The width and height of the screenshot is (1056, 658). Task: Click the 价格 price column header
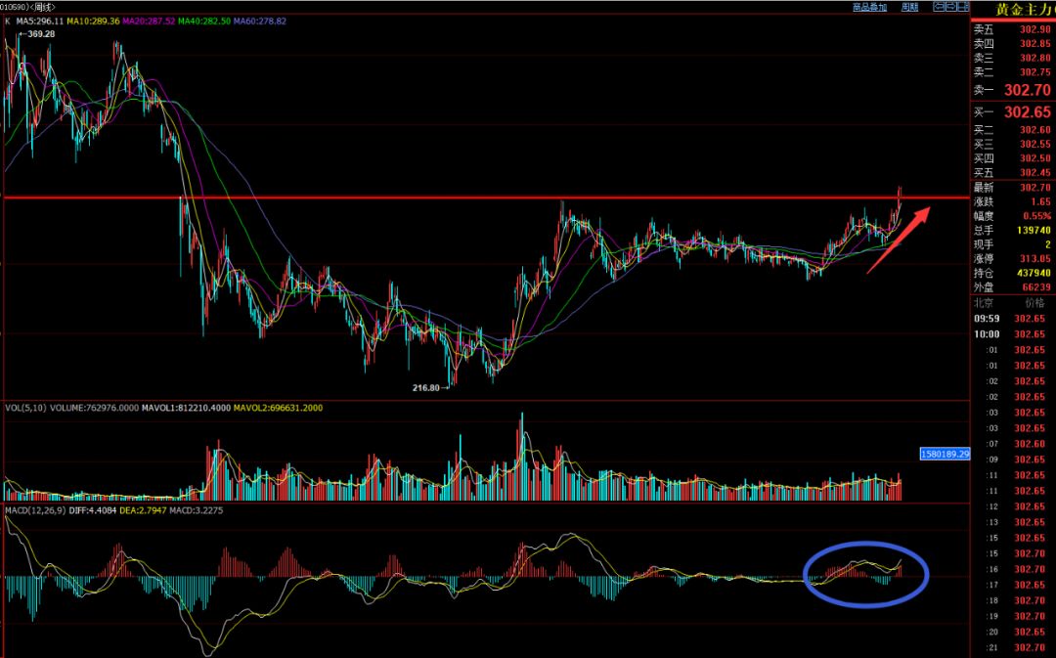1035,303
